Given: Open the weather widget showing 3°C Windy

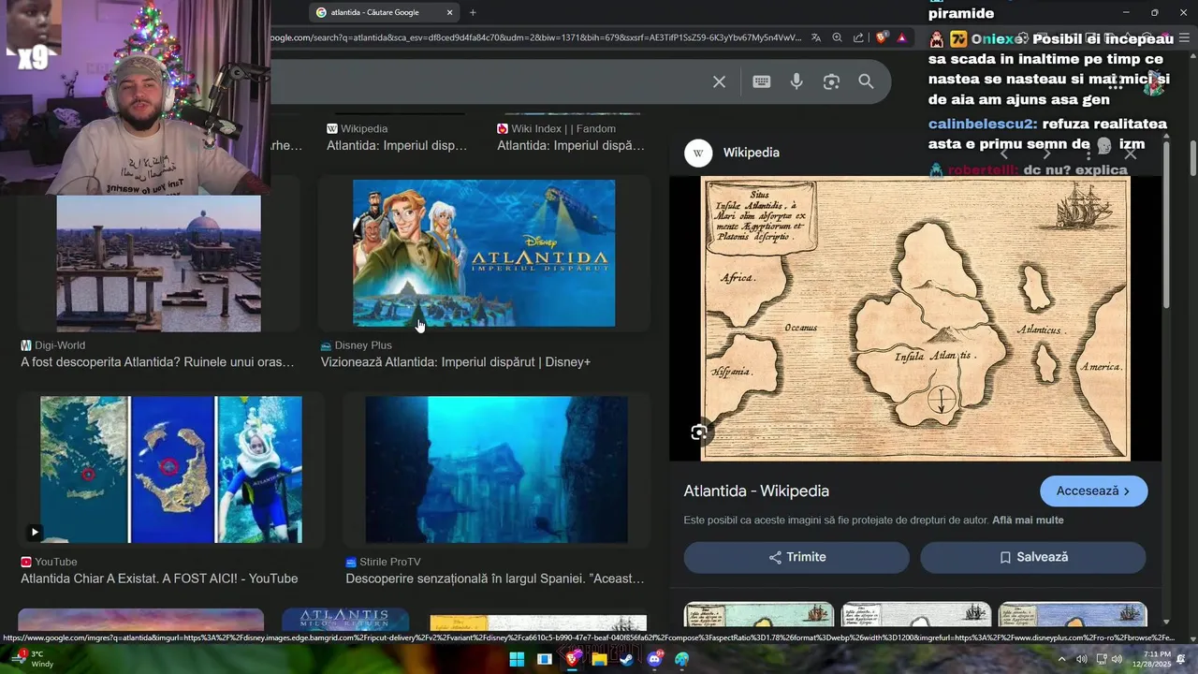Looking at the screenshot, I should point(33,659).
